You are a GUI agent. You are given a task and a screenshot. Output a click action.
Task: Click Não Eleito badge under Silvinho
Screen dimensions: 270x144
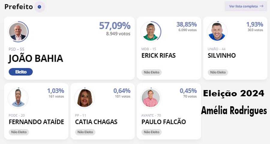pos(218,72)
